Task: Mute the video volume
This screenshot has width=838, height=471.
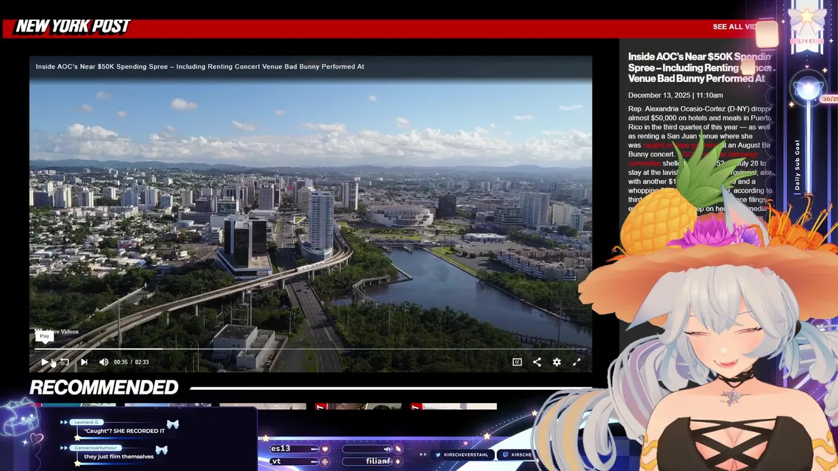Action: pos(103,362)
